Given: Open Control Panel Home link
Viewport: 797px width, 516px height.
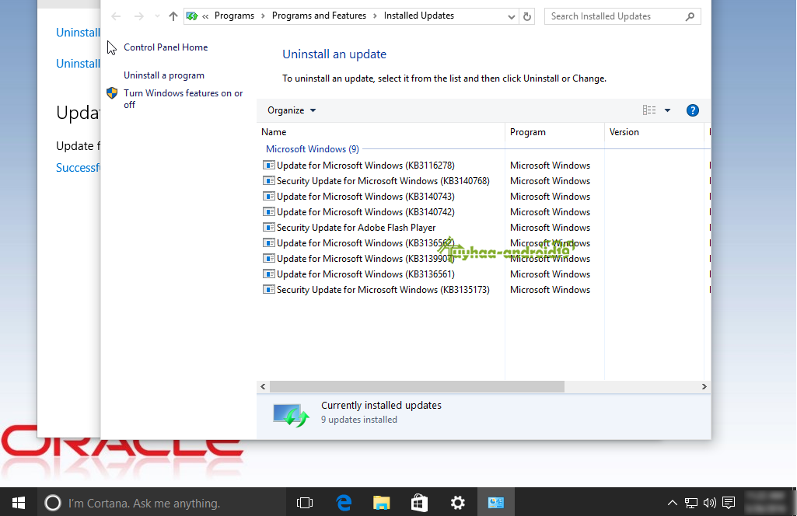Looking at the screenshot, I should pyautogui.click(x=166, y=47).
